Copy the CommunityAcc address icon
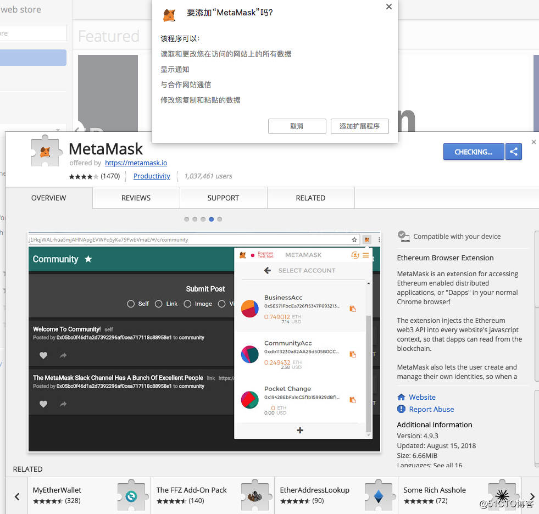This screenshot has height=514, width=539. [x=353, y=354]
